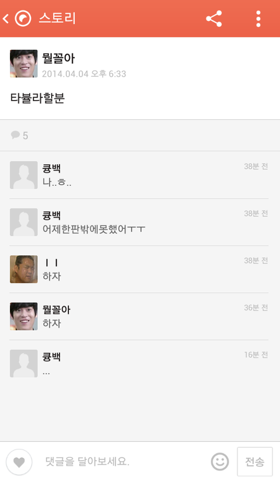Tap the author name 뭘꼴아 at top
Image resolution: width=280 pixels, height=481 pixels.
(x=58, y=58)
